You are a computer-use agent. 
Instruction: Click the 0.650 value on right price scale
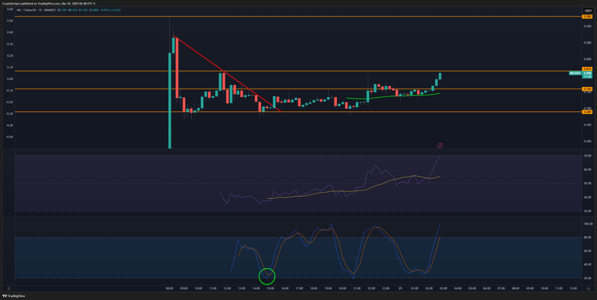pos(587,125)
